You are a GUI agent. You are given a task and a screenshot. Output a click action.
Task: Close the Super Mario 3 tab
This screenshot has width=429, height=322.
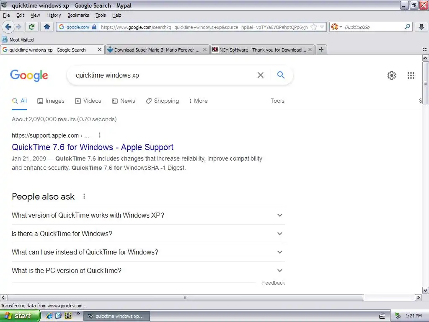pyautogui.click(x=204, y=49)
